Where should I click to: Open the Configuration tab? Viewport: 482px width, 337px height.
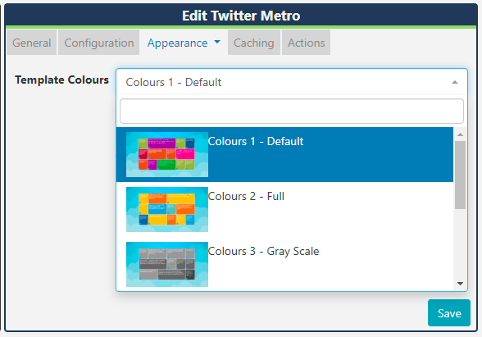point(98,43)
